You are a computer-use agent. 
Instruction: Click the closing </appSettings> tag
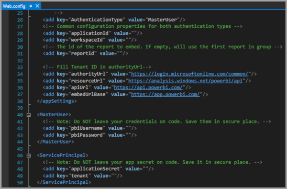57,101
